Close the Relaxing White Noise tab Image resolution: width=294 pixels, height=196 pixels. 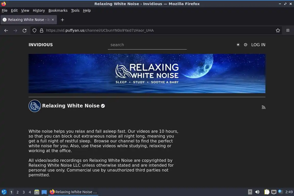click(x=53, y=19)
